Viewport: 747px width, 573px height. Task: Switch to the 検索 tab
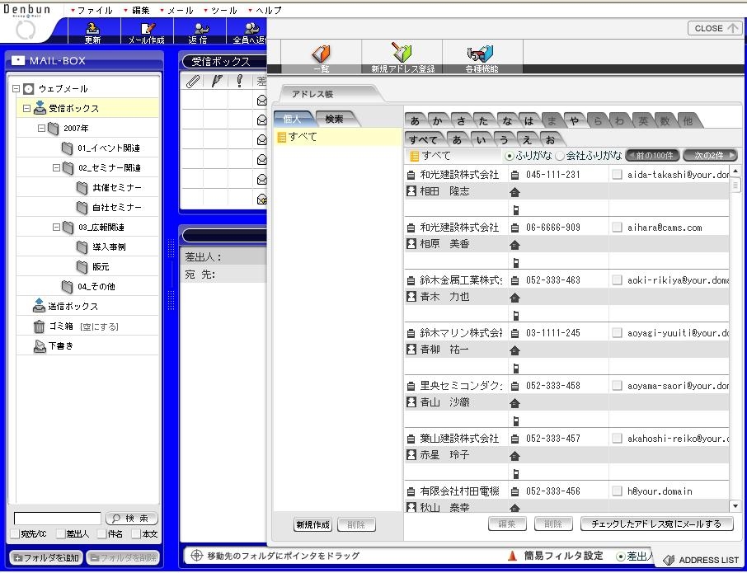(335, 119)
